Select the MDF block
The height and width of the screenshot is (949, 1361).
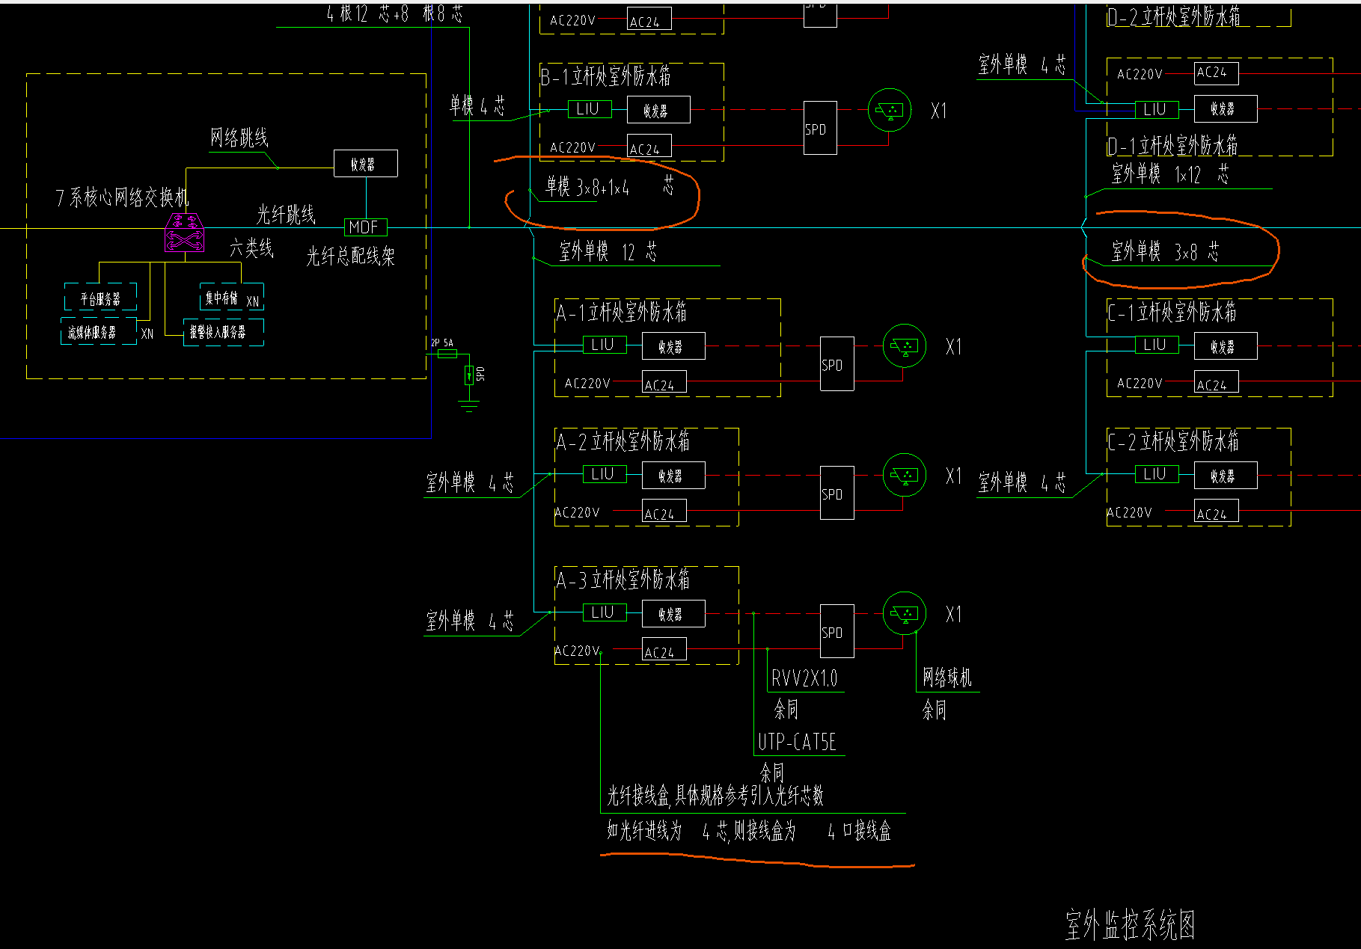pyautogui.click(x=365, y=227)
